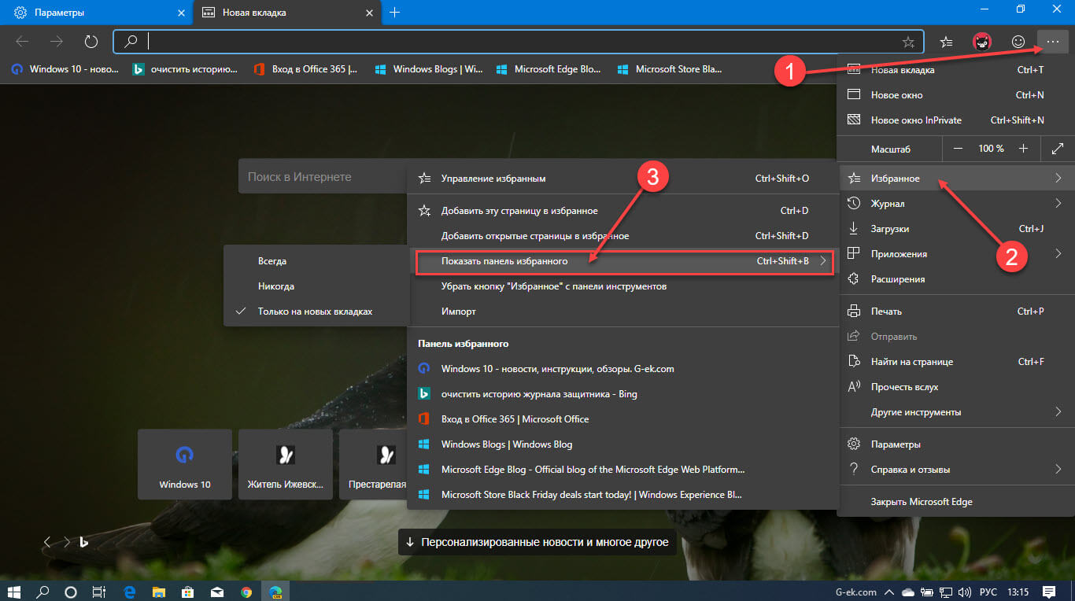
Task: Open the Windows 10 quick link tile
Action: point(185,464)
